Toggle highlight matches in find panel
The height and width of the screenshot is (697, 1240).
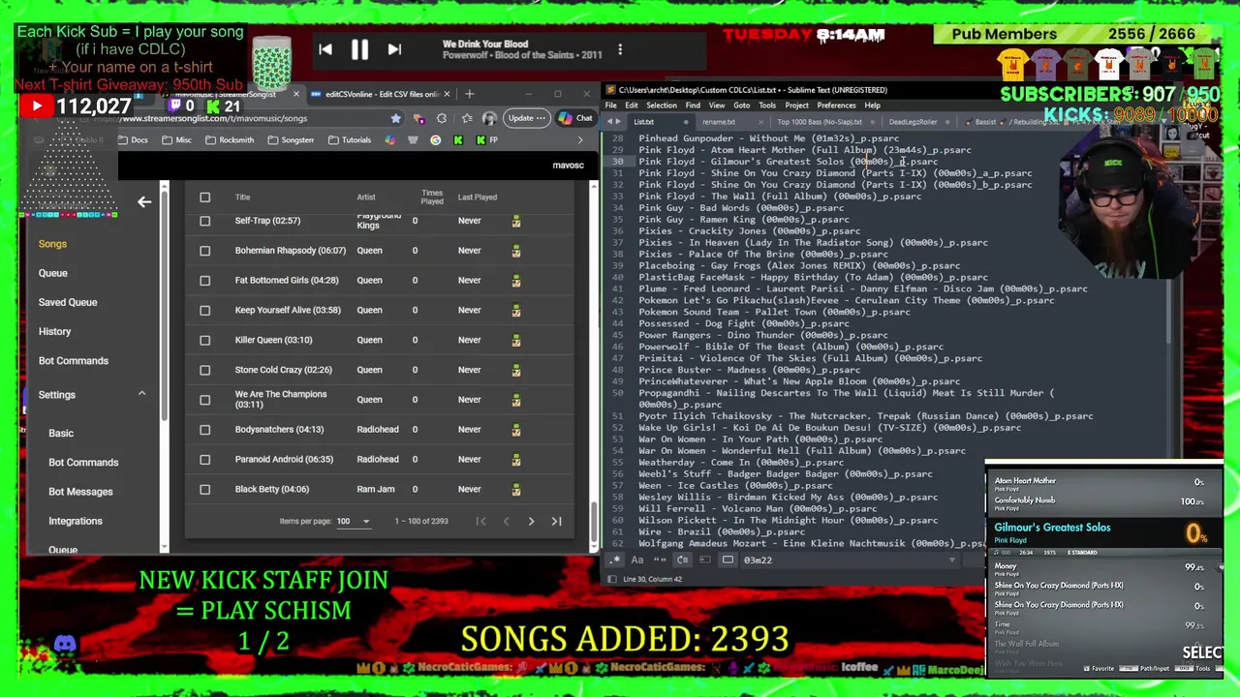pos(728,560)
